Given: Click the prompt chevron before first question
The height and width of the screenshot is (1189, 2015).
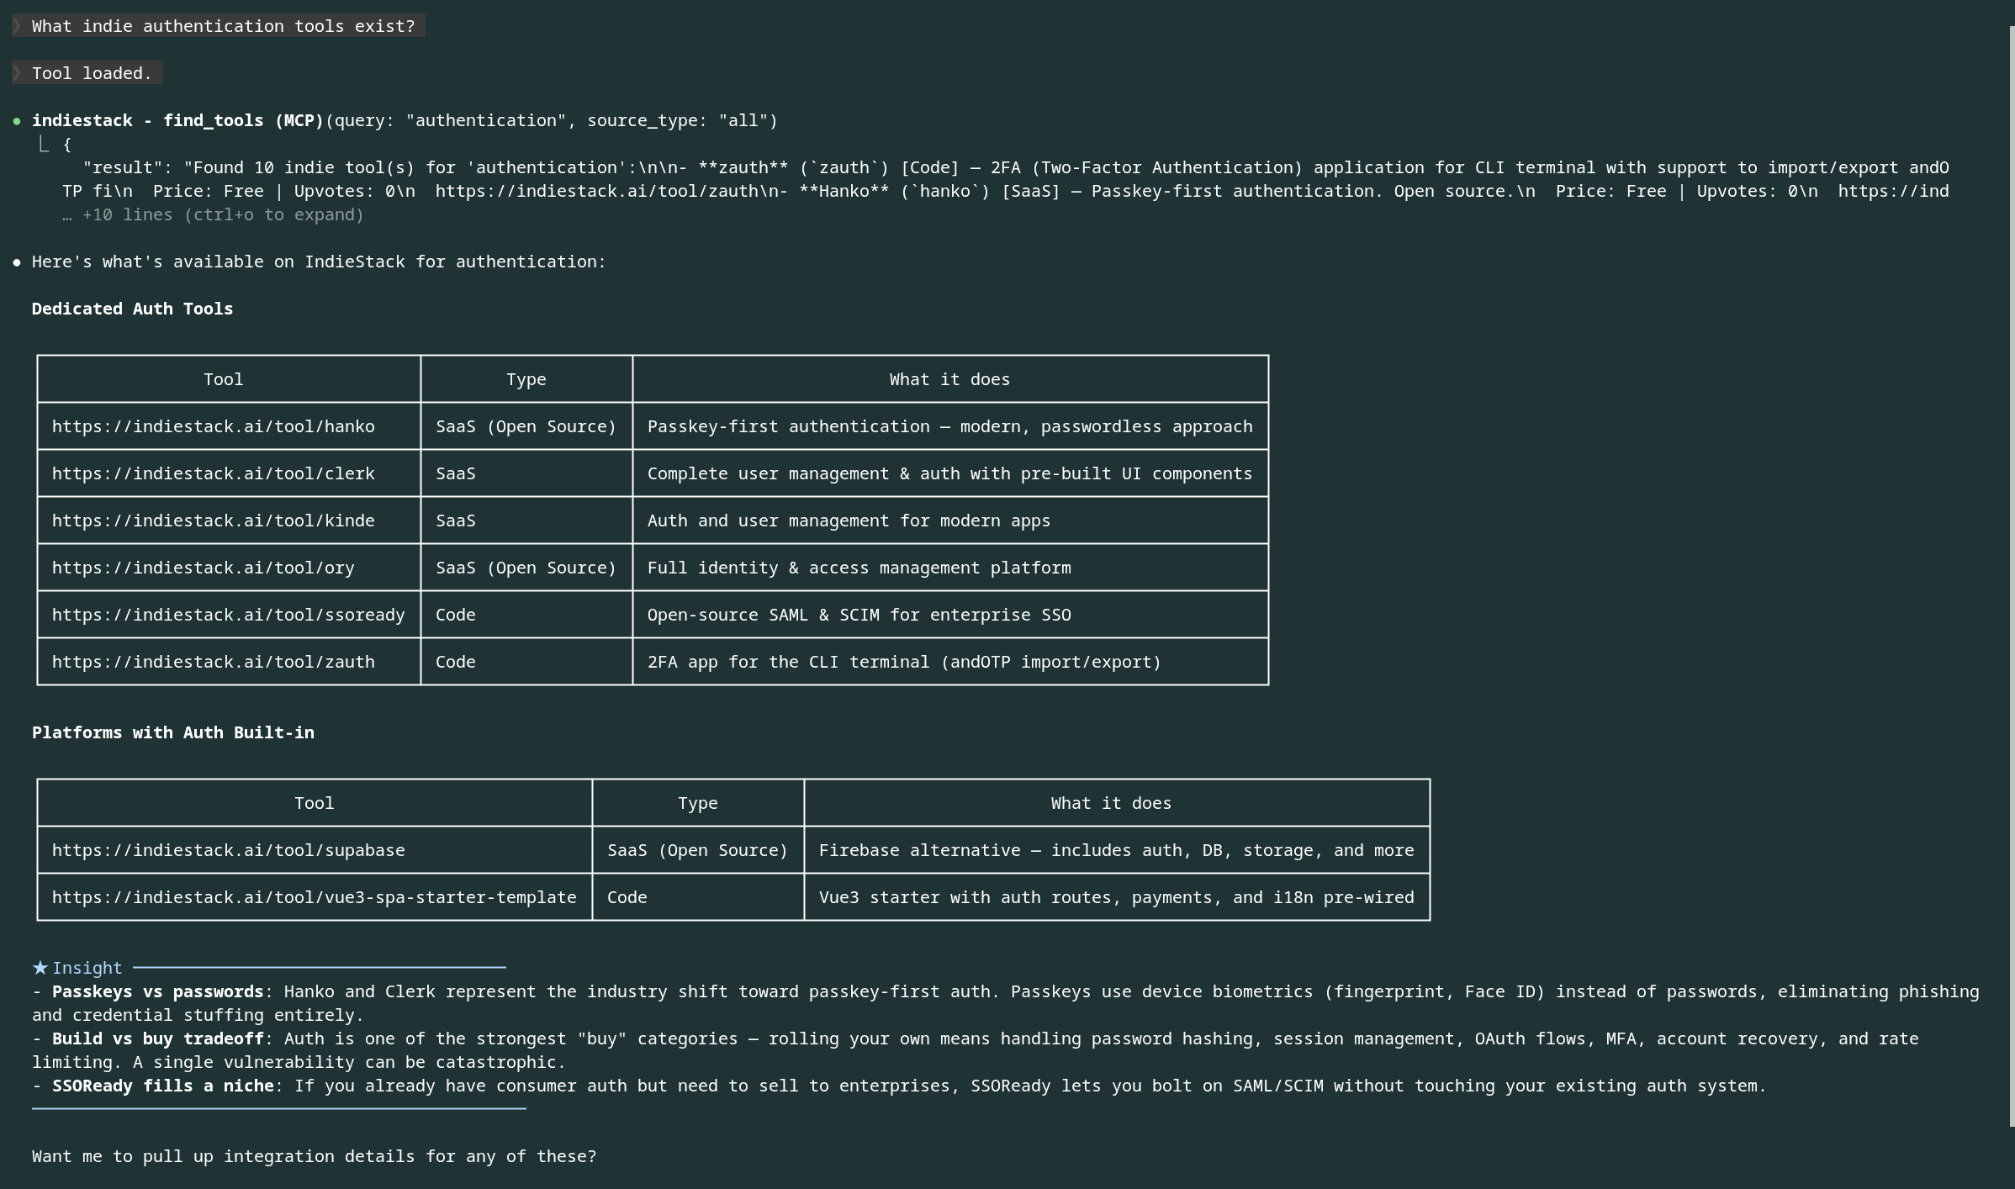Looking at the screenshot, I should coord(17,26).
